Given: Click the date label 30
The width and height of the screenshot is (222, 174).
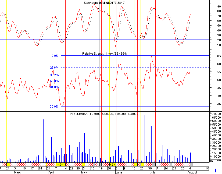Looking at the screenshot, I should coord(150,168).
